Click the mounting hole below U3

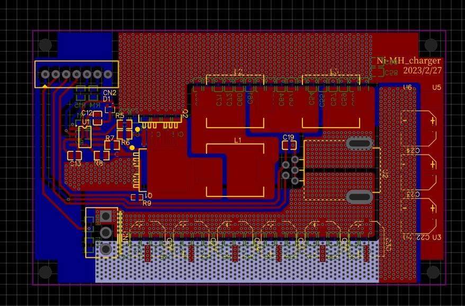(x=433, y=272)
